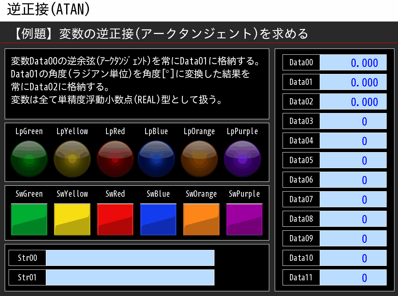Toggle the SwRed switch
This screenshot has width=398, height=296.
coord(115,219)
